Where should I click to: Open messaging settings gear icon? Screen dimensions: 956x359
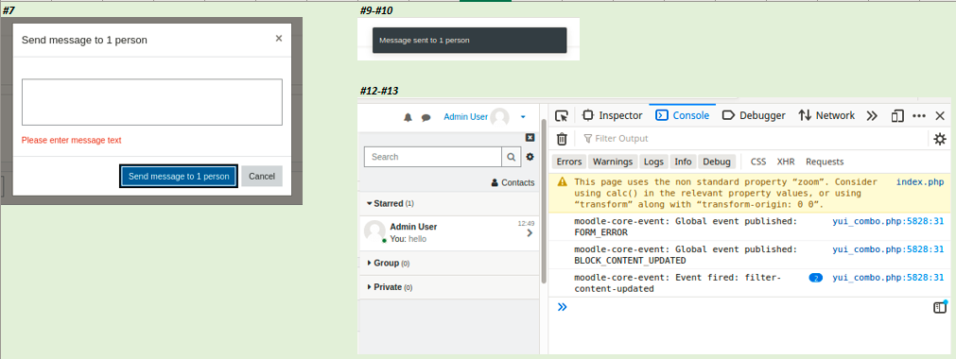point(530,157)
